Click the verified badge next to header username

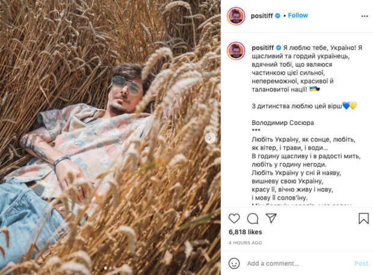point(277,16)
